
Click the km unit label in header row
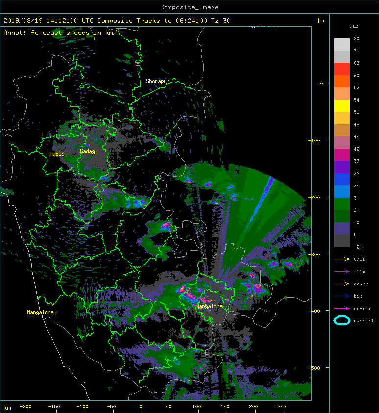pyautogui.click(x=322, y=21)
